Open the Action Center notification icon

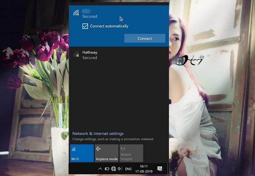point(160,169)
